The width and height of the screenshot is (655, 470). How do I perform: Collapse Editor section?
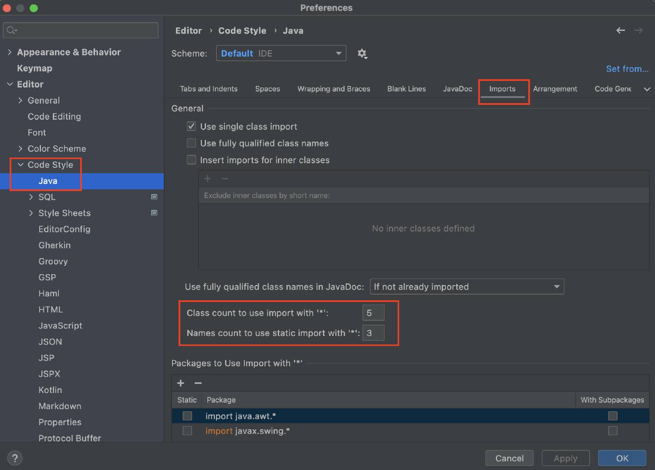point(10,84)
